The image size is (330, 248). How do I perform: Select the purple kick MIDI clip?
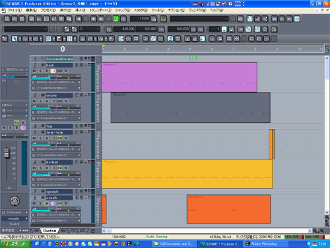(x=180, y=77)
